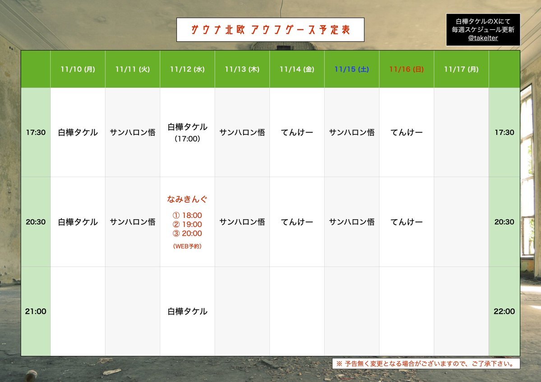The height and width of the screenshot is (382, 541).
Task: Click 白樺タケル in the 21:00 row
Action: pos(187,311)
